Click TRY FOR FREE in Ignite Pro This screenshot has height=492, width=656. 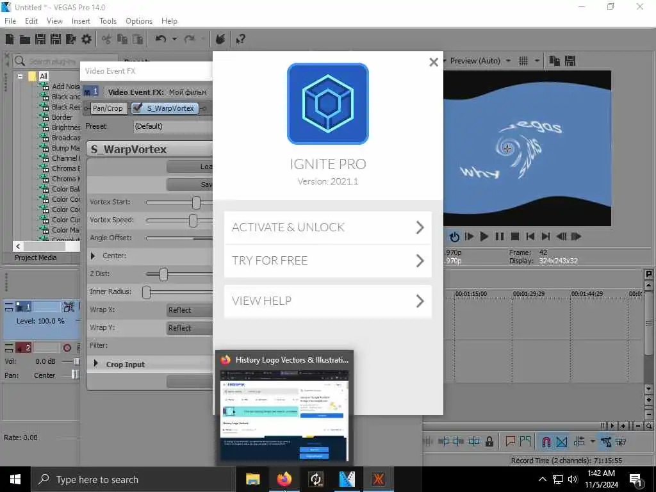(x=327, y=261)
